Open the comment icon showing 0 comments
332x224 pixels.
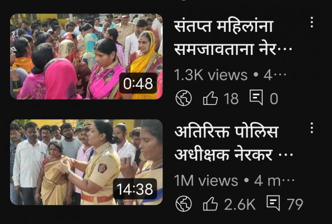(256, 97)
